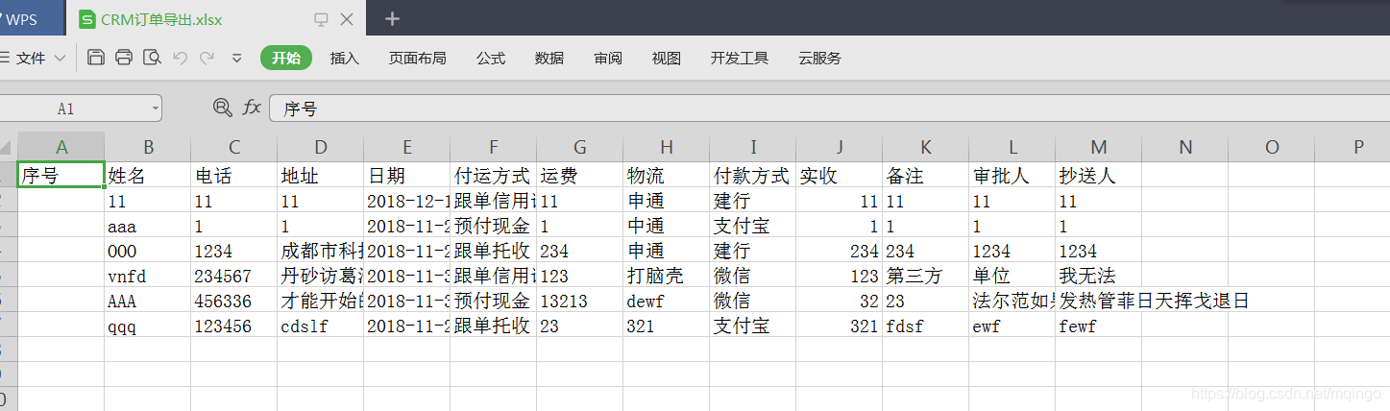Select the cell containing 单位
Image resolution: width=1390 pixels, height=411 pixels.
[1012, 277]
